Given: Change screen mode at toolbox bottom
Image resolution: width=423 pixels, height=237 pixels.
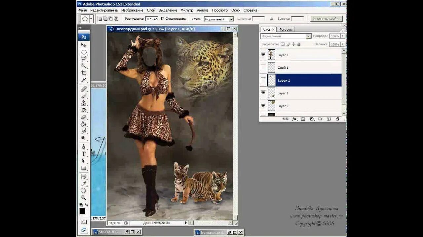Looking at the screenshot, I should (x=84, y=229).
